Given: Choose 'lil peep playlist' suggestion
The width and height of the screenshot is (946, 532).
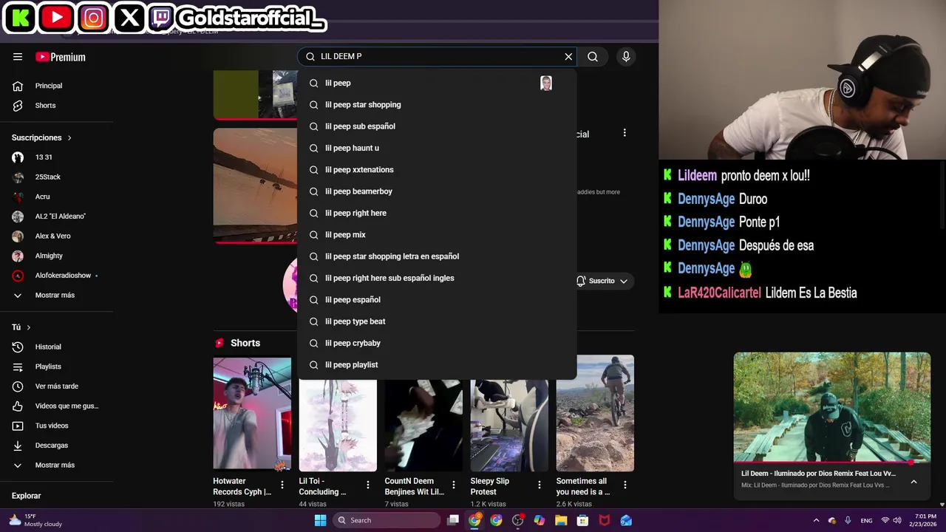Looking at the screenshot, I should [x=437, y=364].
